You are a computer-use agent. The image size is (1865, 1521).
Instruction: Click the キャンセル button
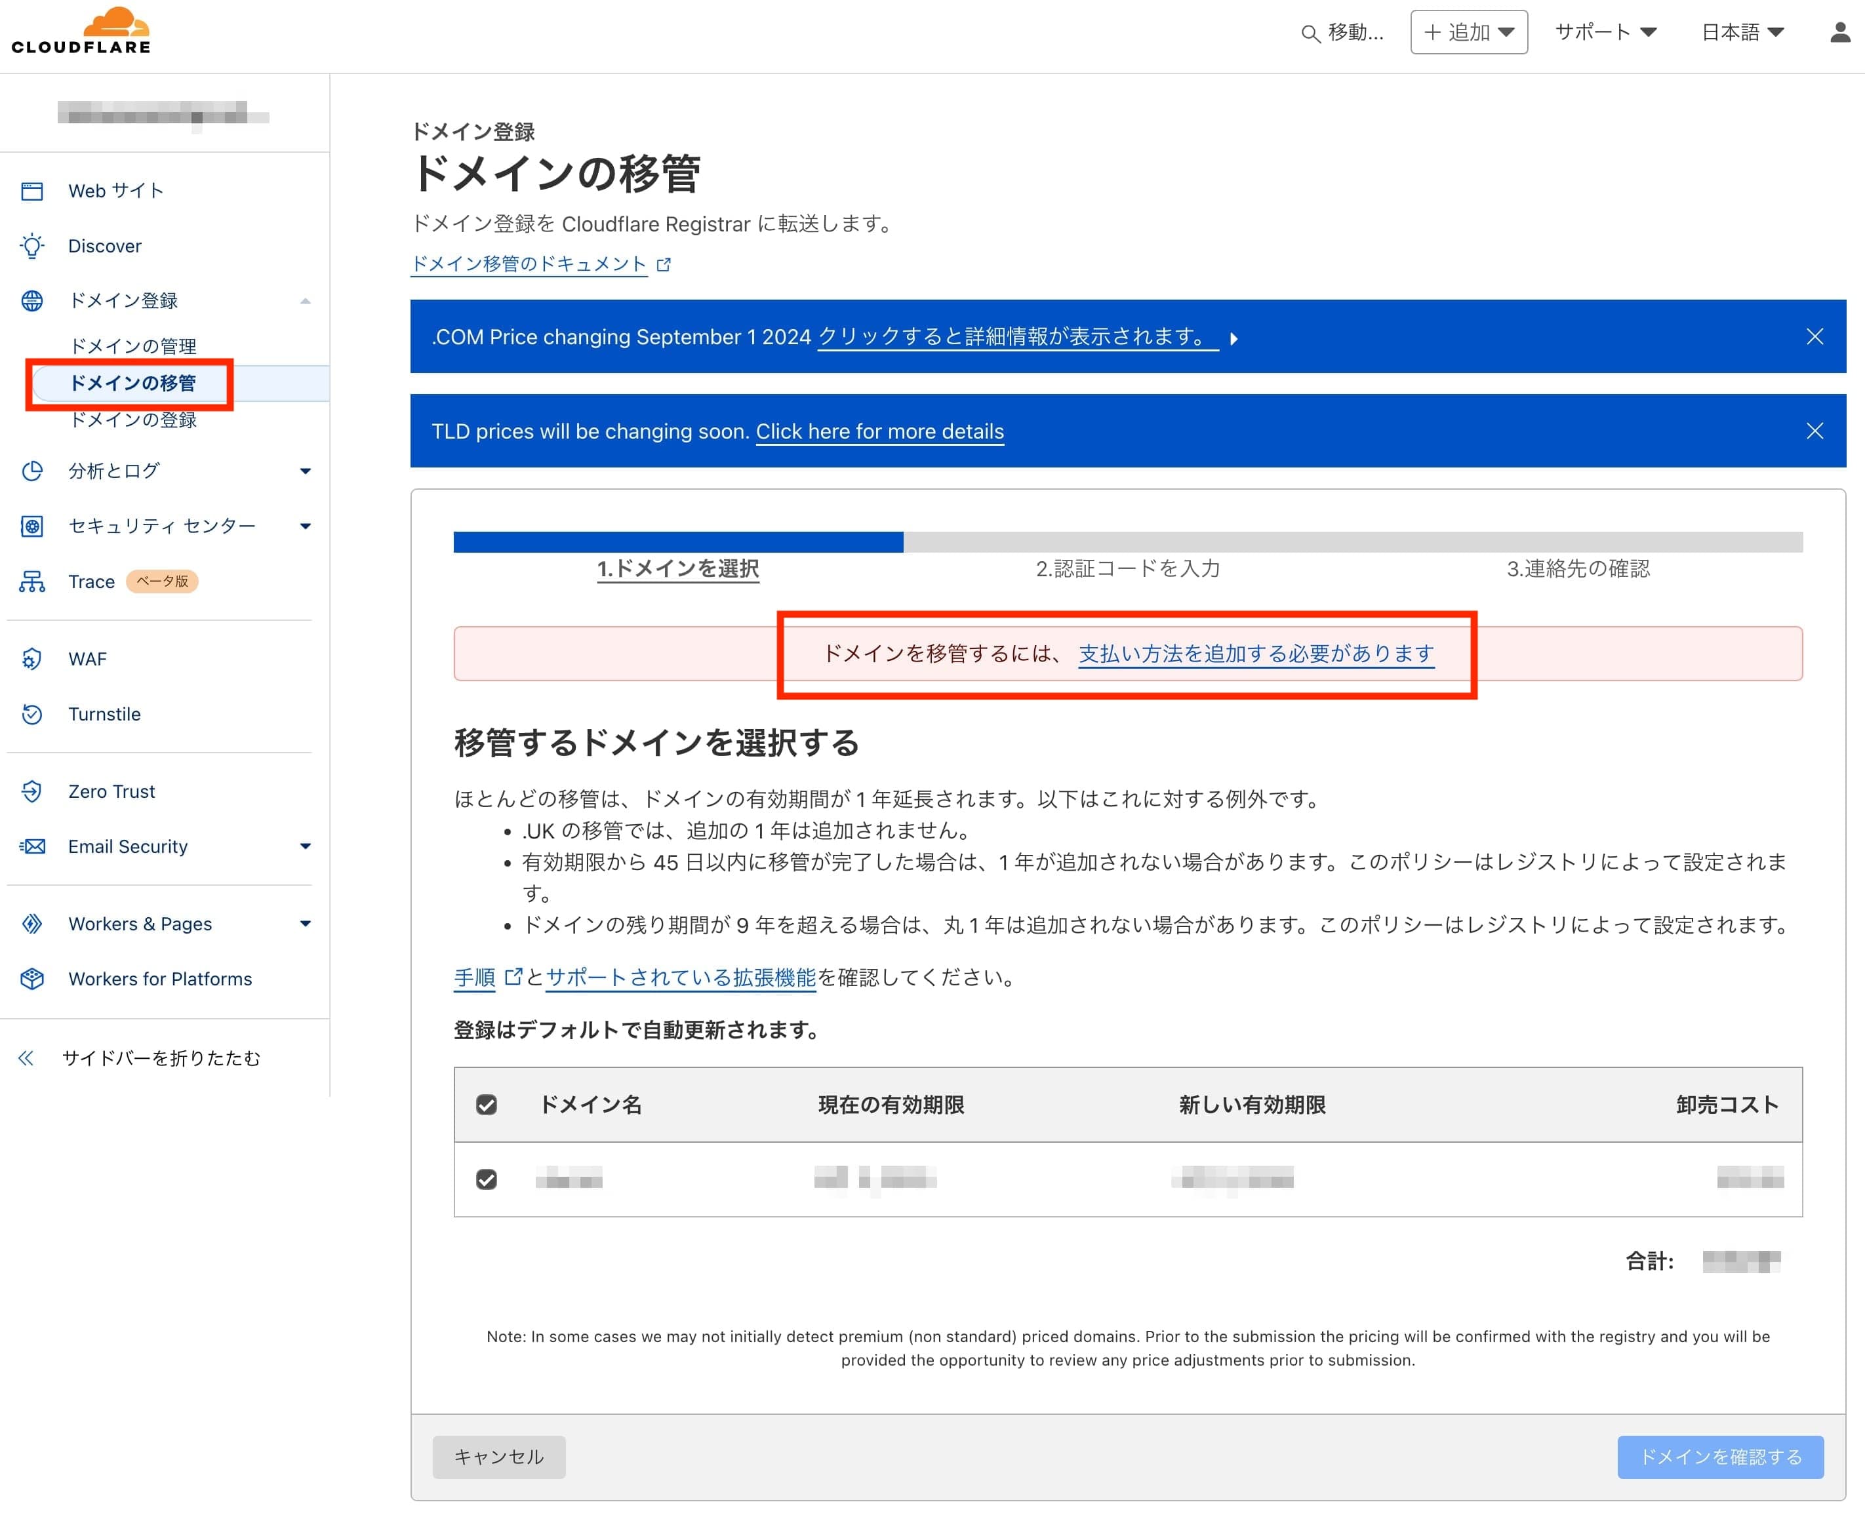(x=498, y=1456)
